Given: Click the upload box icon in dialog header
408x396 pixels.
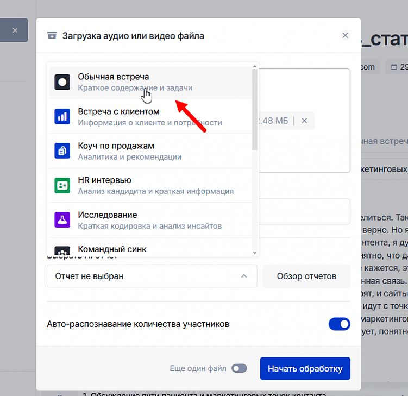Looking at the screenshot, I should pyautogui.click(x=52, y=35).
